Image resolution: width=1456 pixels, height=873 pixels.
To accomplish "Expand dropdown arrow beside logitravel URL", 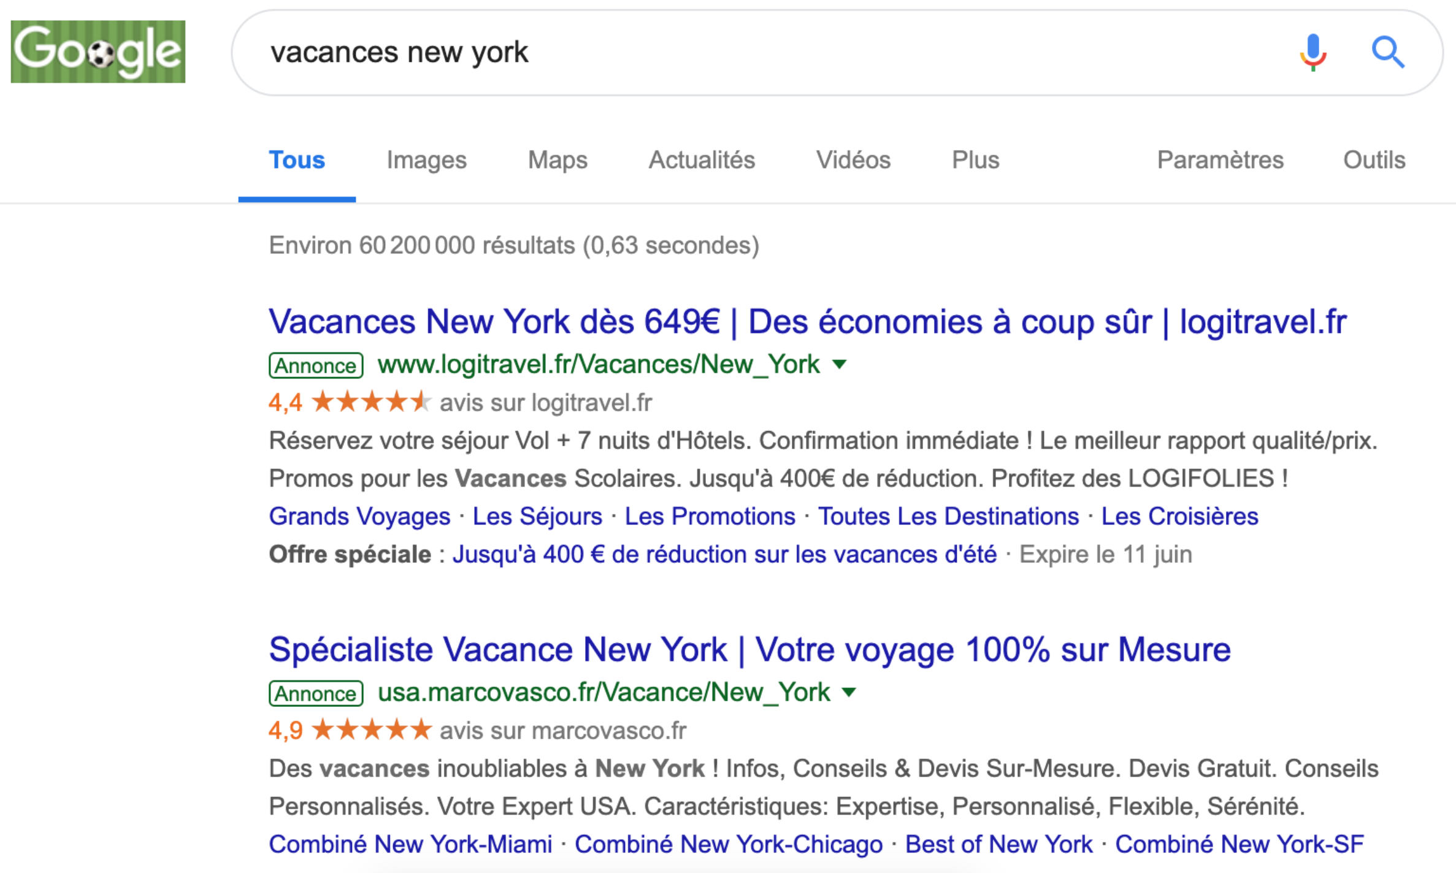I will click(840, 365).
